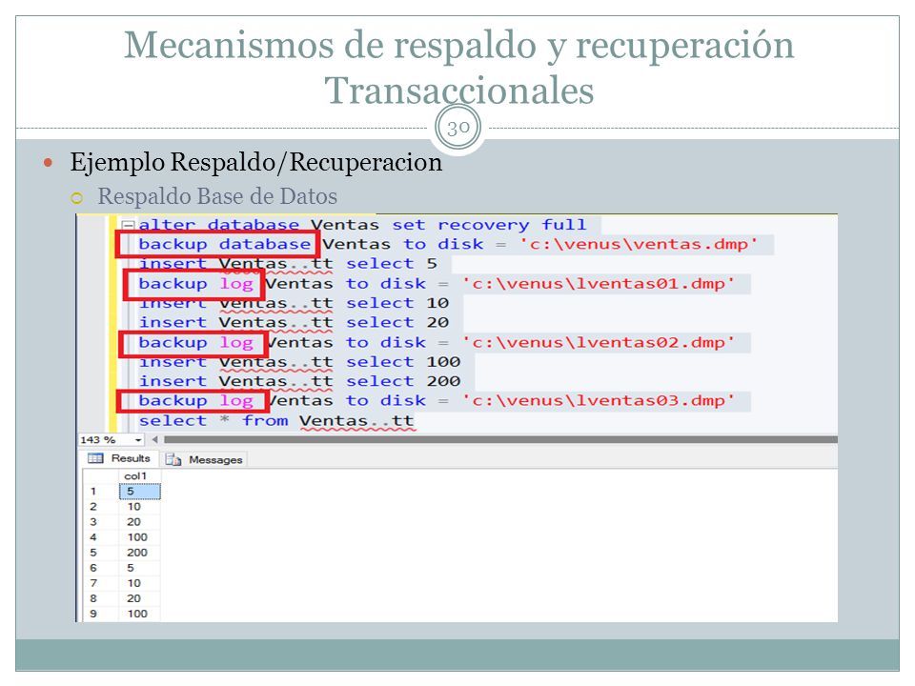Select the cell with value 100 in row 4
This screenshot has height=686, width=915.
139,536
